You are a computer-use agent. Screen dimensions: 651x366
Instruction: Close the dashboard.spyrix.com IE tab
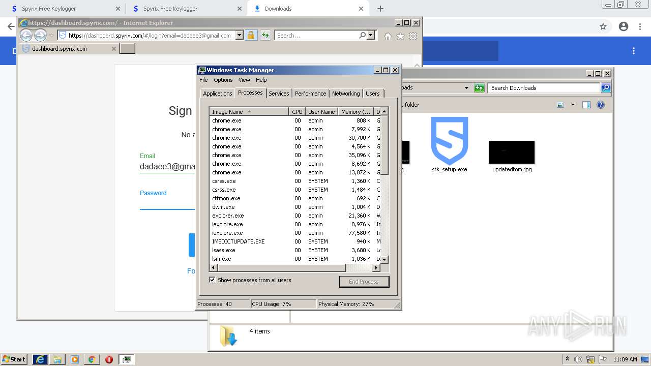tap(114, 49)
